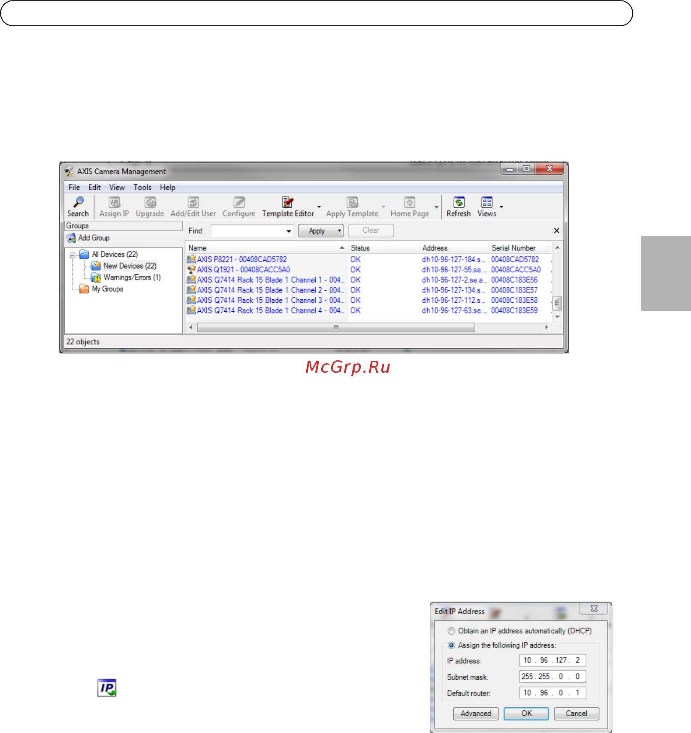Click the Address column header
This screenshot has height=733, width=691.
[x=454, y=248]
